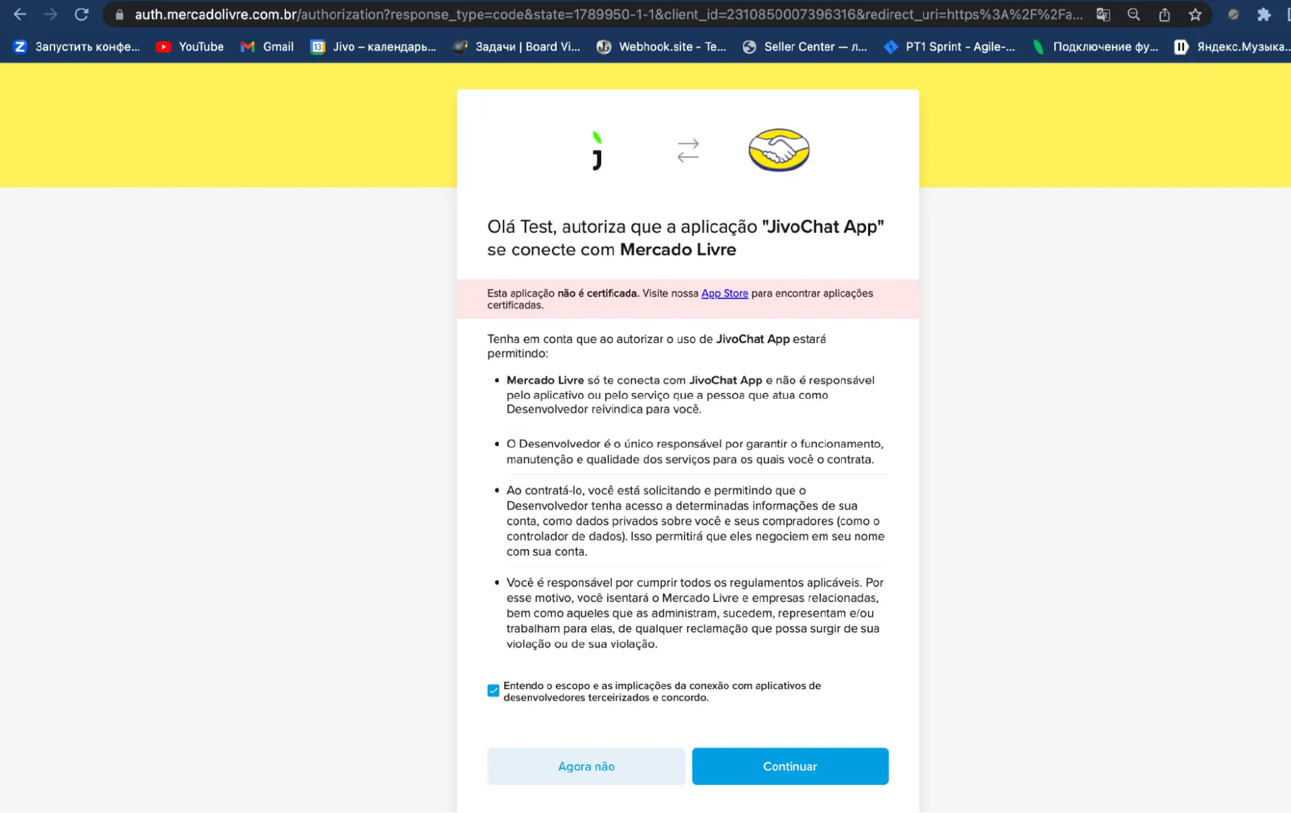Click the browser back arrow
This screenshot has height=813, width=1291.
pyautogui.click(x=19, y=14)
